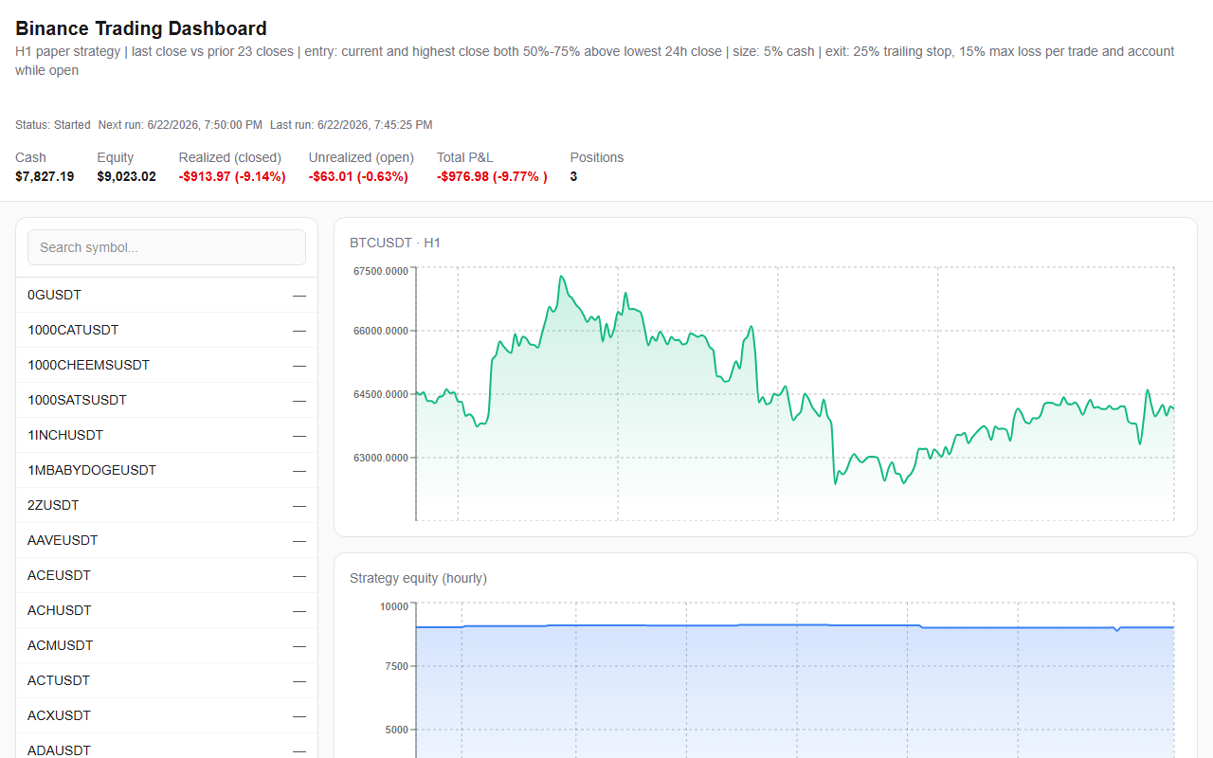1213x758 pixels.
Task: Click the 64500.0000 price axis label
Action: pos(379,394)
